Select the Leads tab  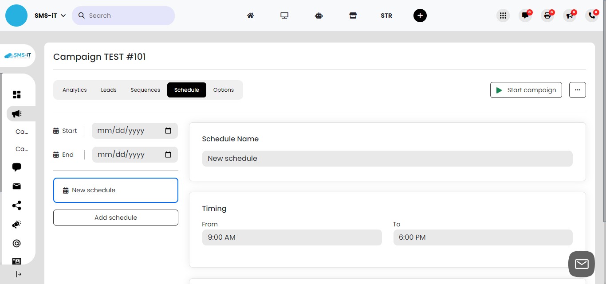(108, 89)
